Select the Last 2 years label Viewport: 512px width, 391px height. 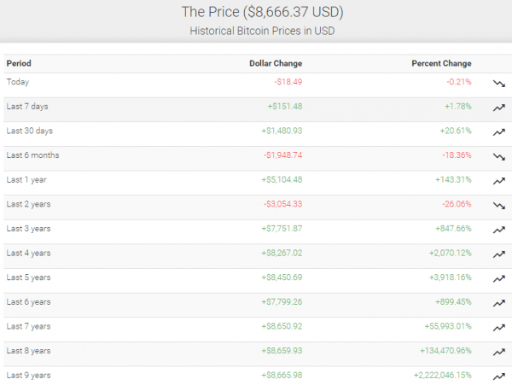pyautogui.click(x=28, y=204)
